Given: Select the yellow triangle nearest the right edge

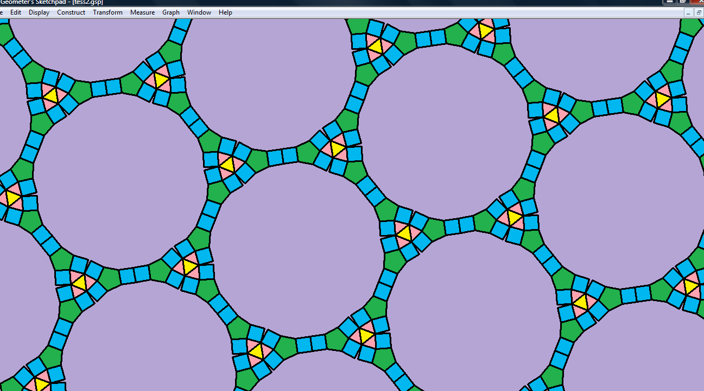Looking at the screenshot, I should (690, 286).
